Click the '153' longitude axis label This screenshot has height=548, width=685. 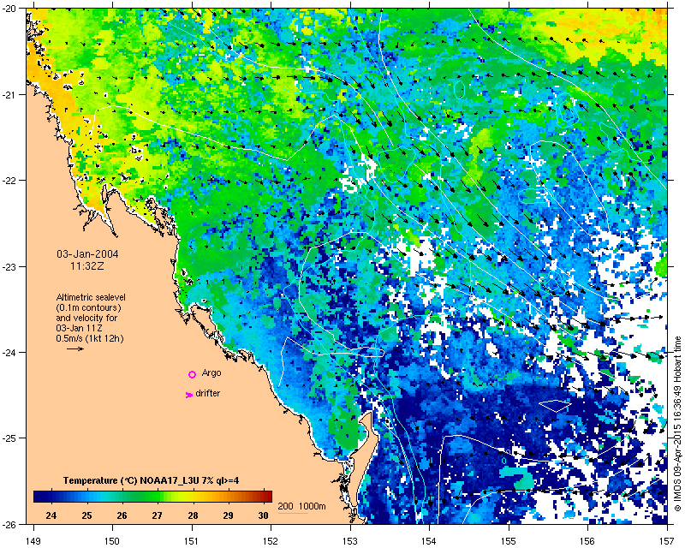click(x=350, y=541)
